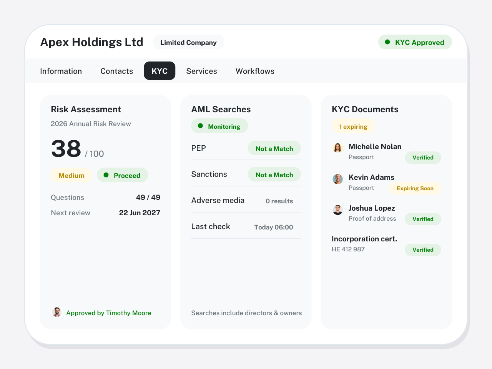Click the Monitoring status pill
Viewport: 492px width, 369px height.
pos(219,126)
